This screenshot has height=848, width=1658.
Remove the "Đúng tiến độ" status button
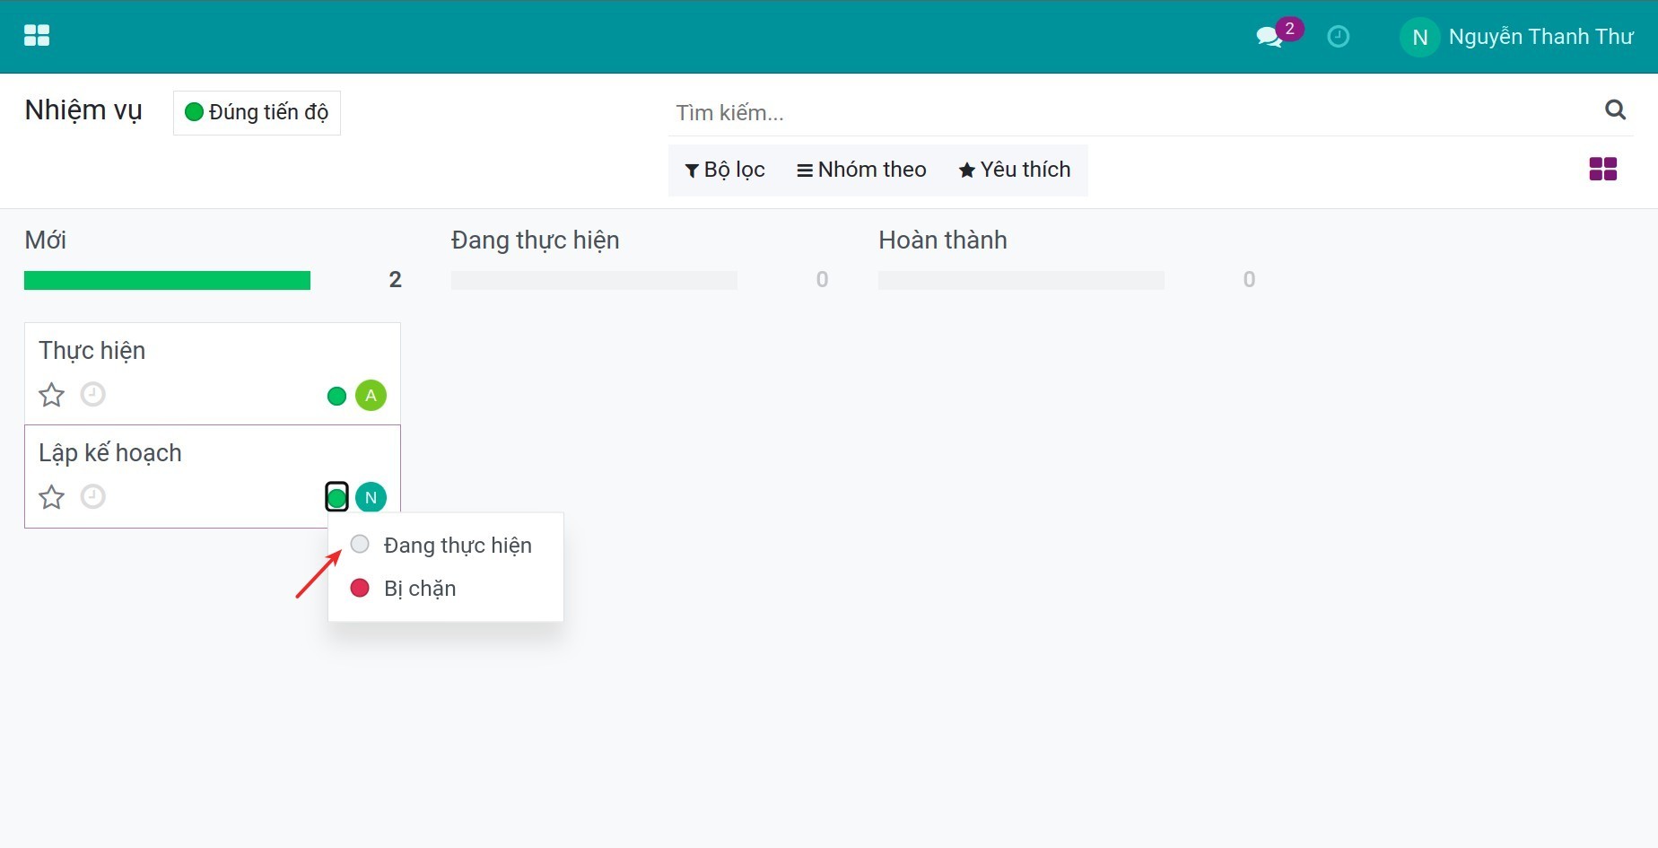pyautogui.click(x=257, y=112)
